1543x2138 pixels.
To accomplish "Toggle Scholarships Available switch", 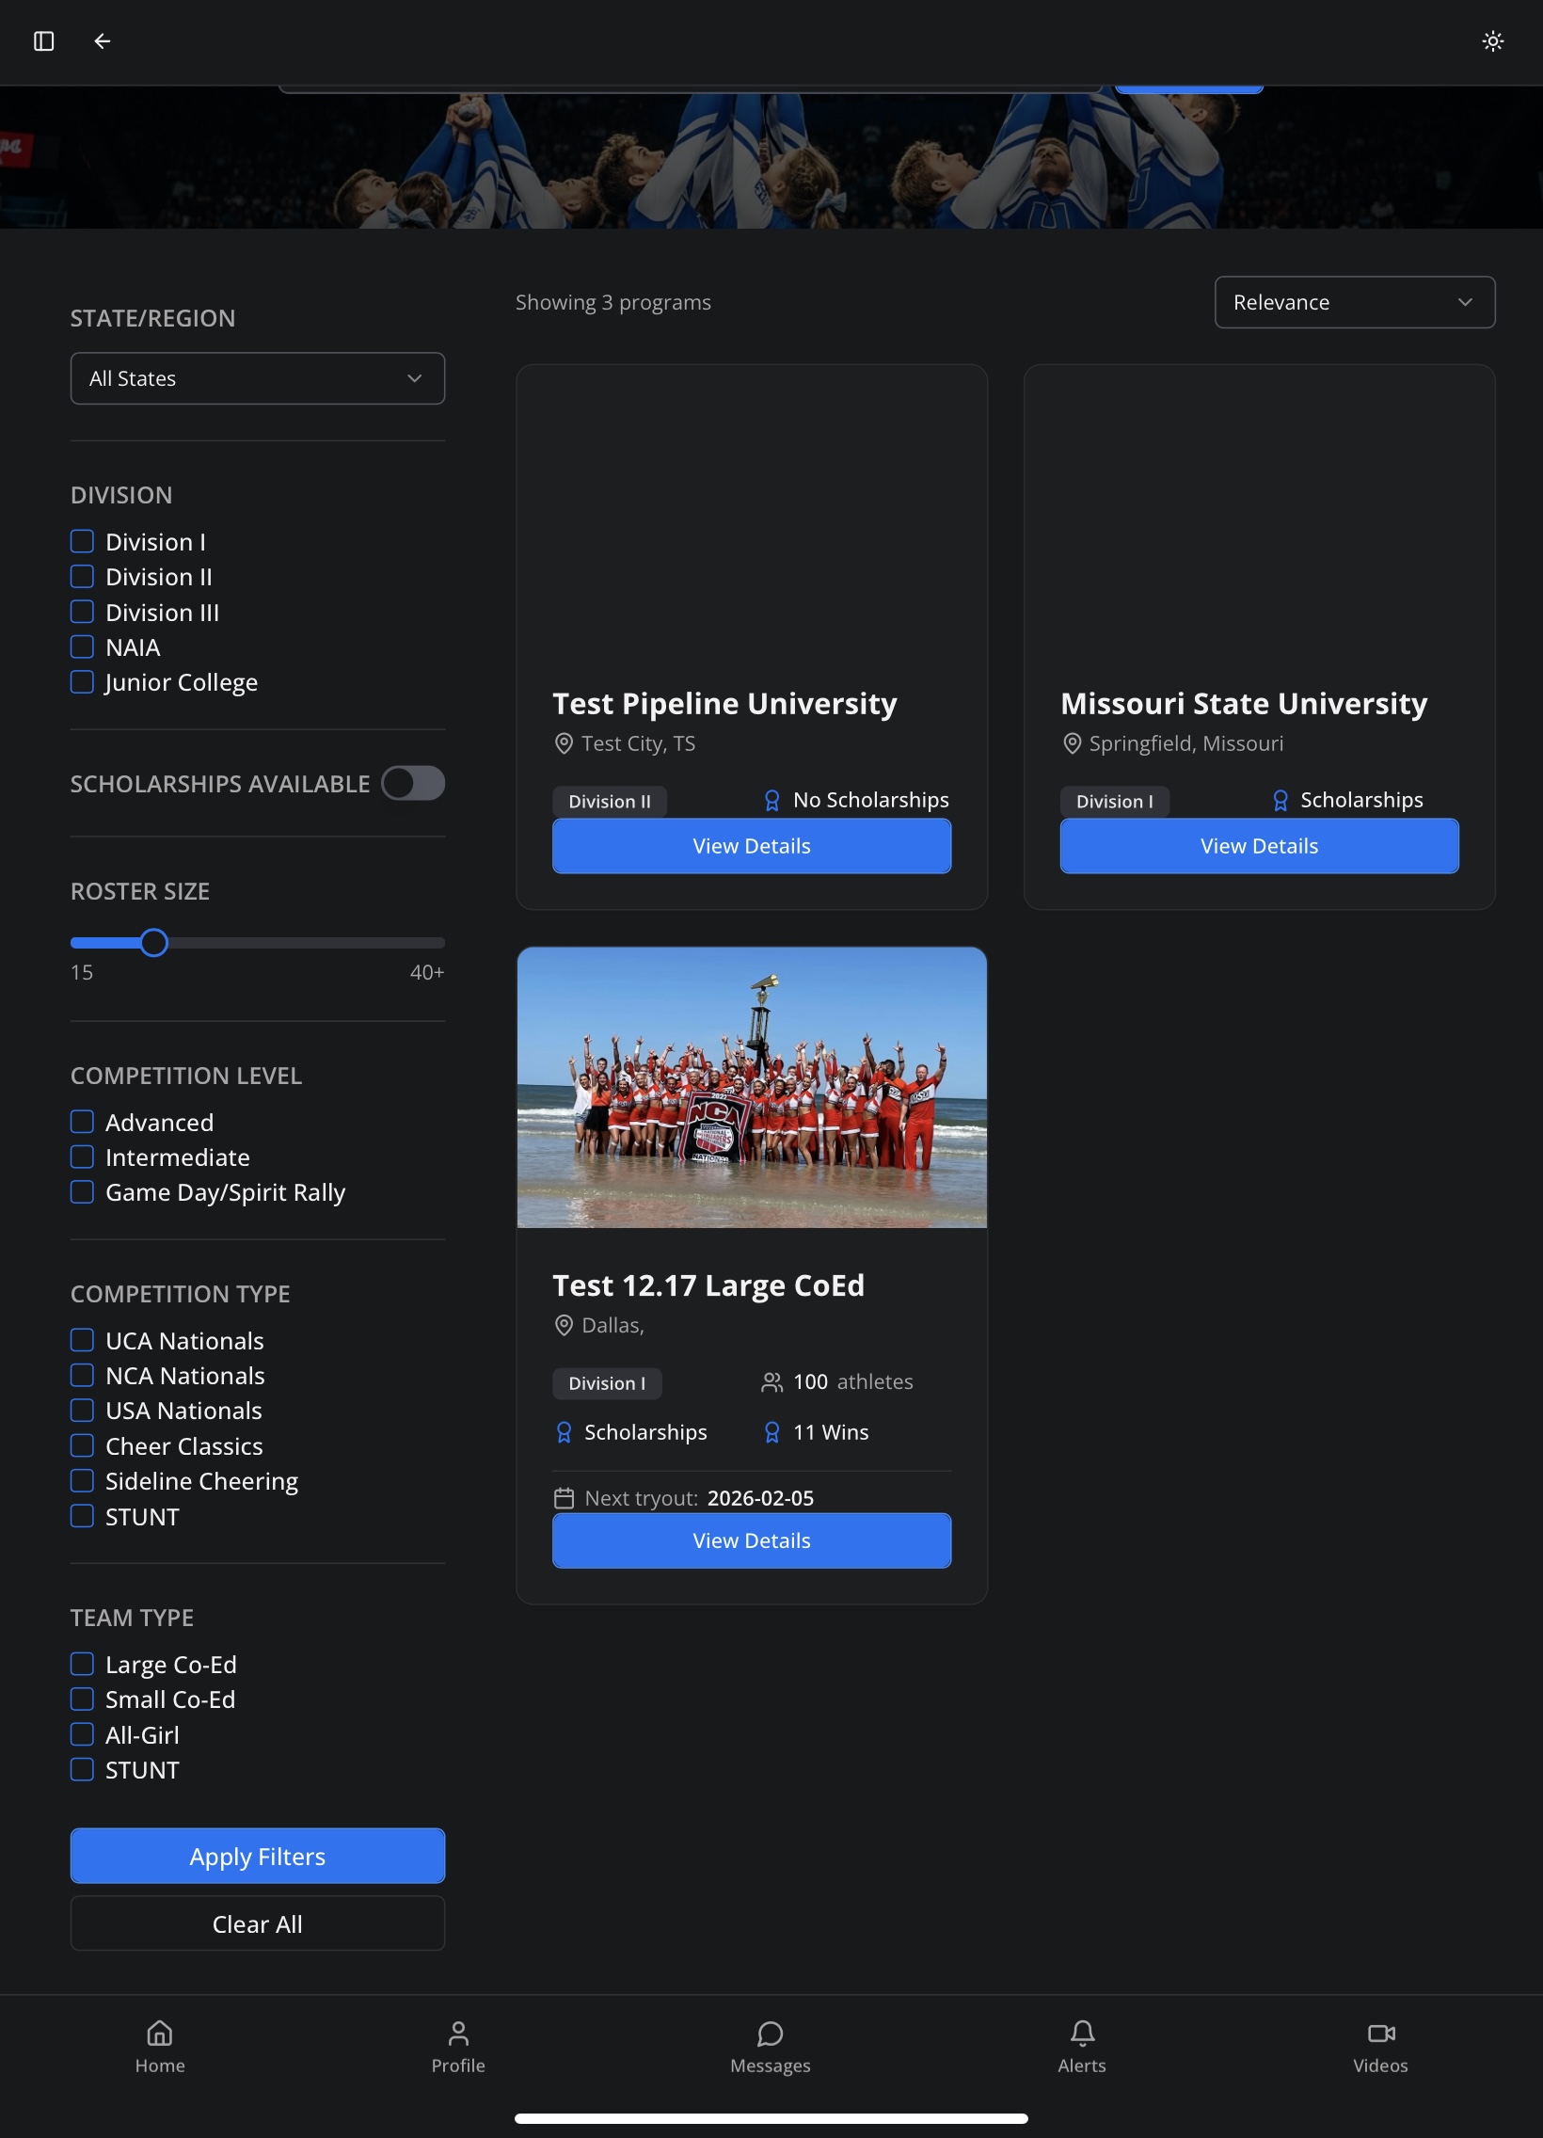I will [413, 783].
